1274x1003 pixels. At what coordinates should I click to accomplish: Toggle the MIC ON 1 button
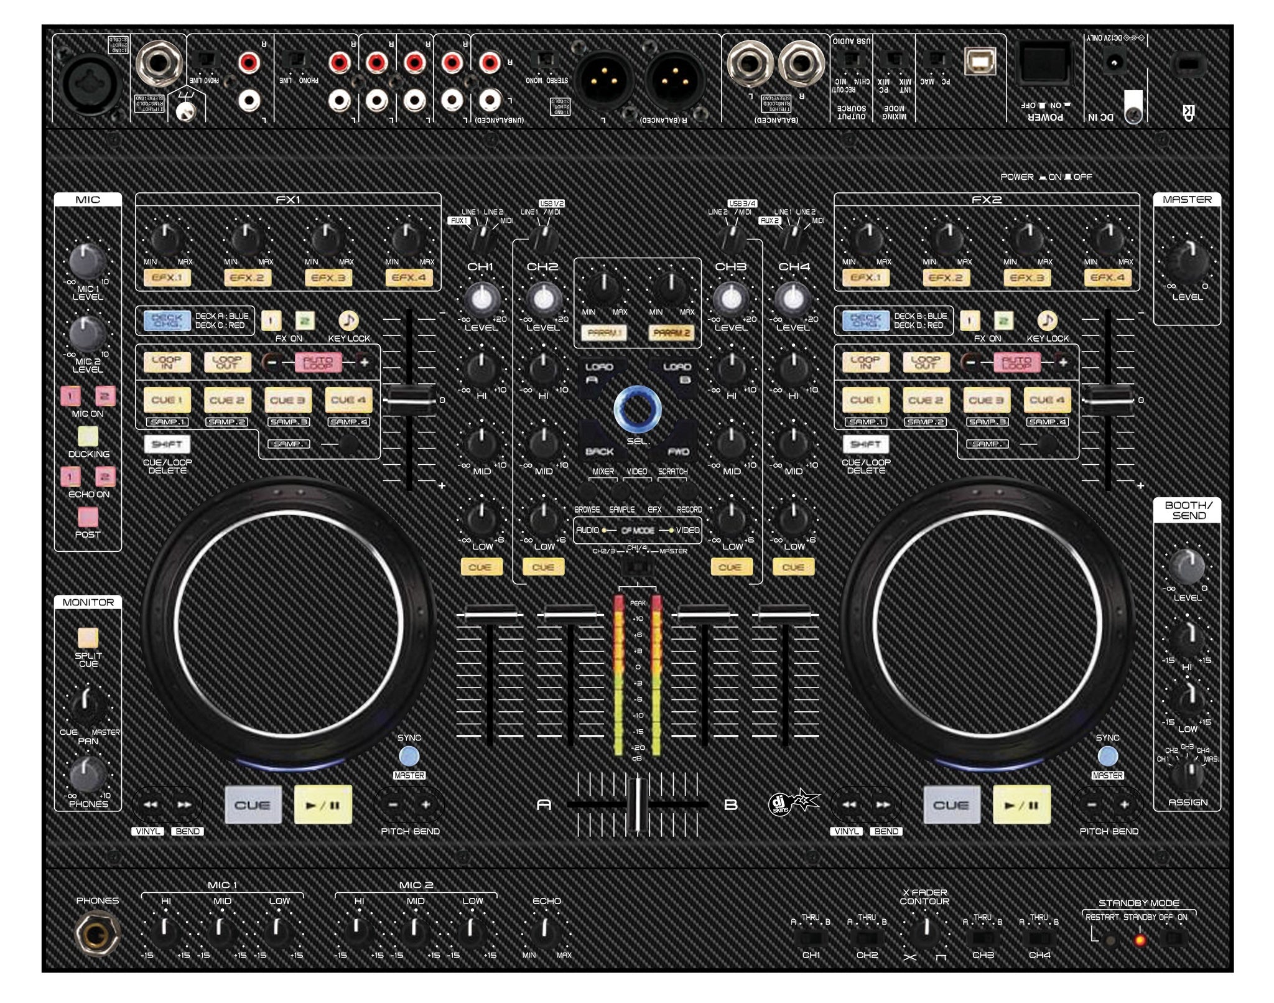tap(70, 396)
